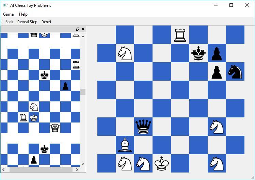This screenshot has width=255, height=180.
Task: Close the problems side panel
Action: 83,29
